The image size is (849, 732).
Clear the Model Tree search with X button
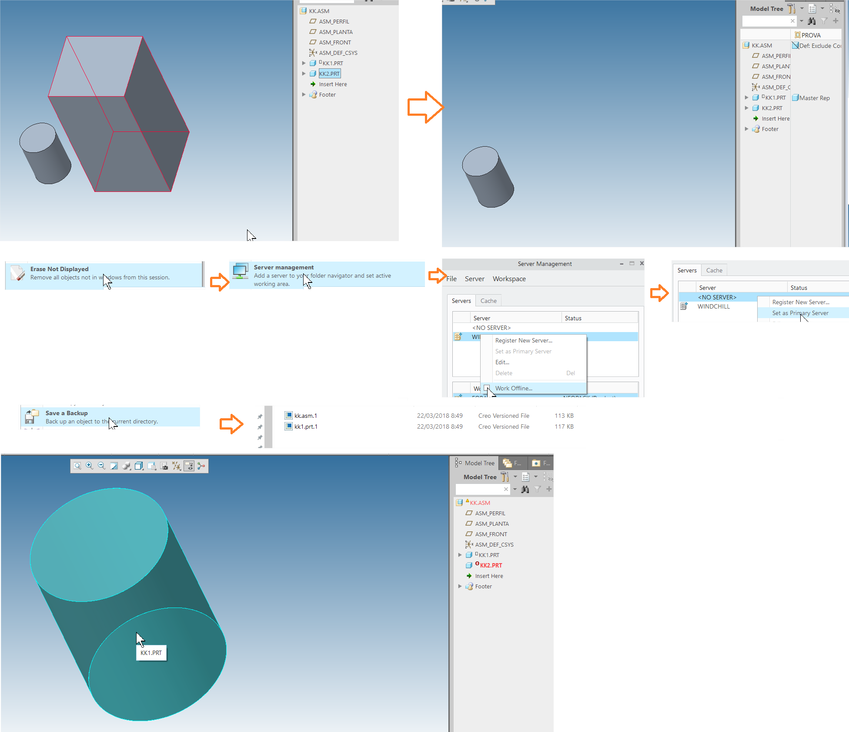click(x=506, y=490)
